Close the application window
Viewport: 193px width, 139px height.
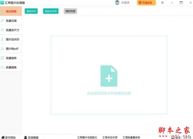click(190, 3)
